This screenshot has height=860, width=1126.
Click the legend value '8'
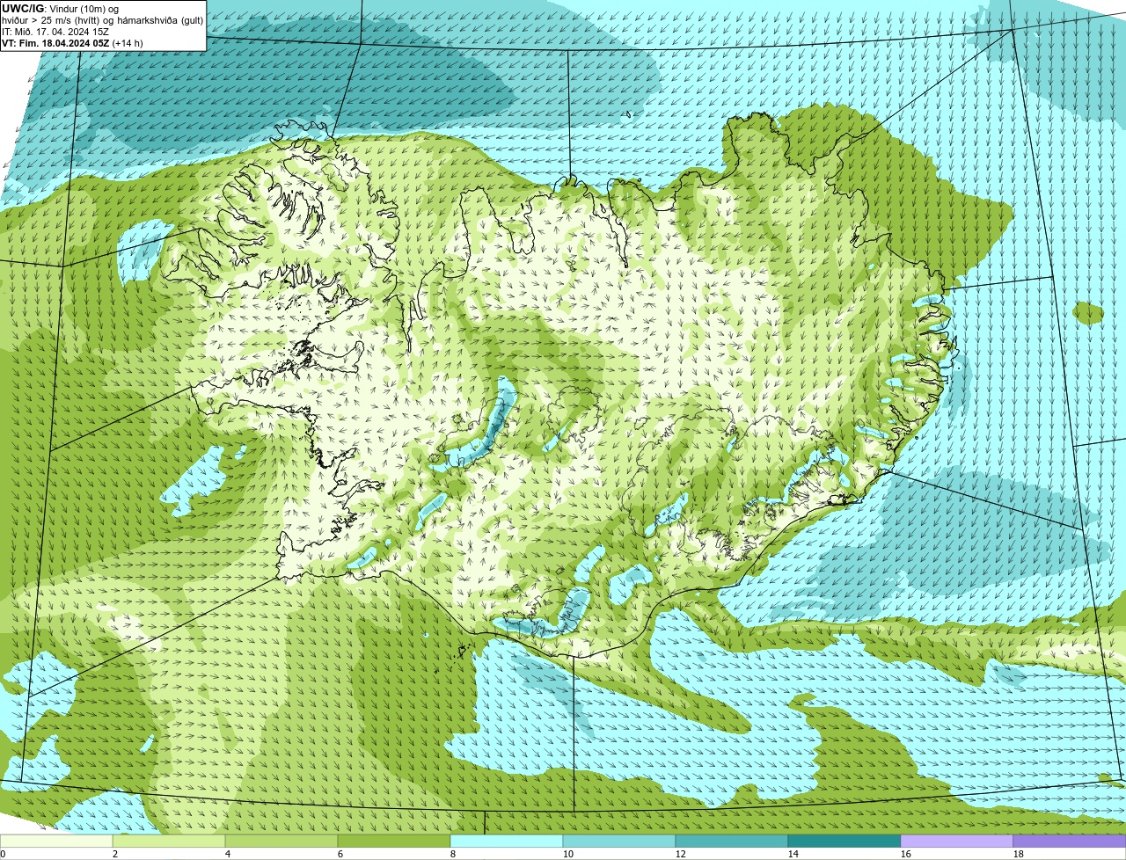tap(453, 854)
